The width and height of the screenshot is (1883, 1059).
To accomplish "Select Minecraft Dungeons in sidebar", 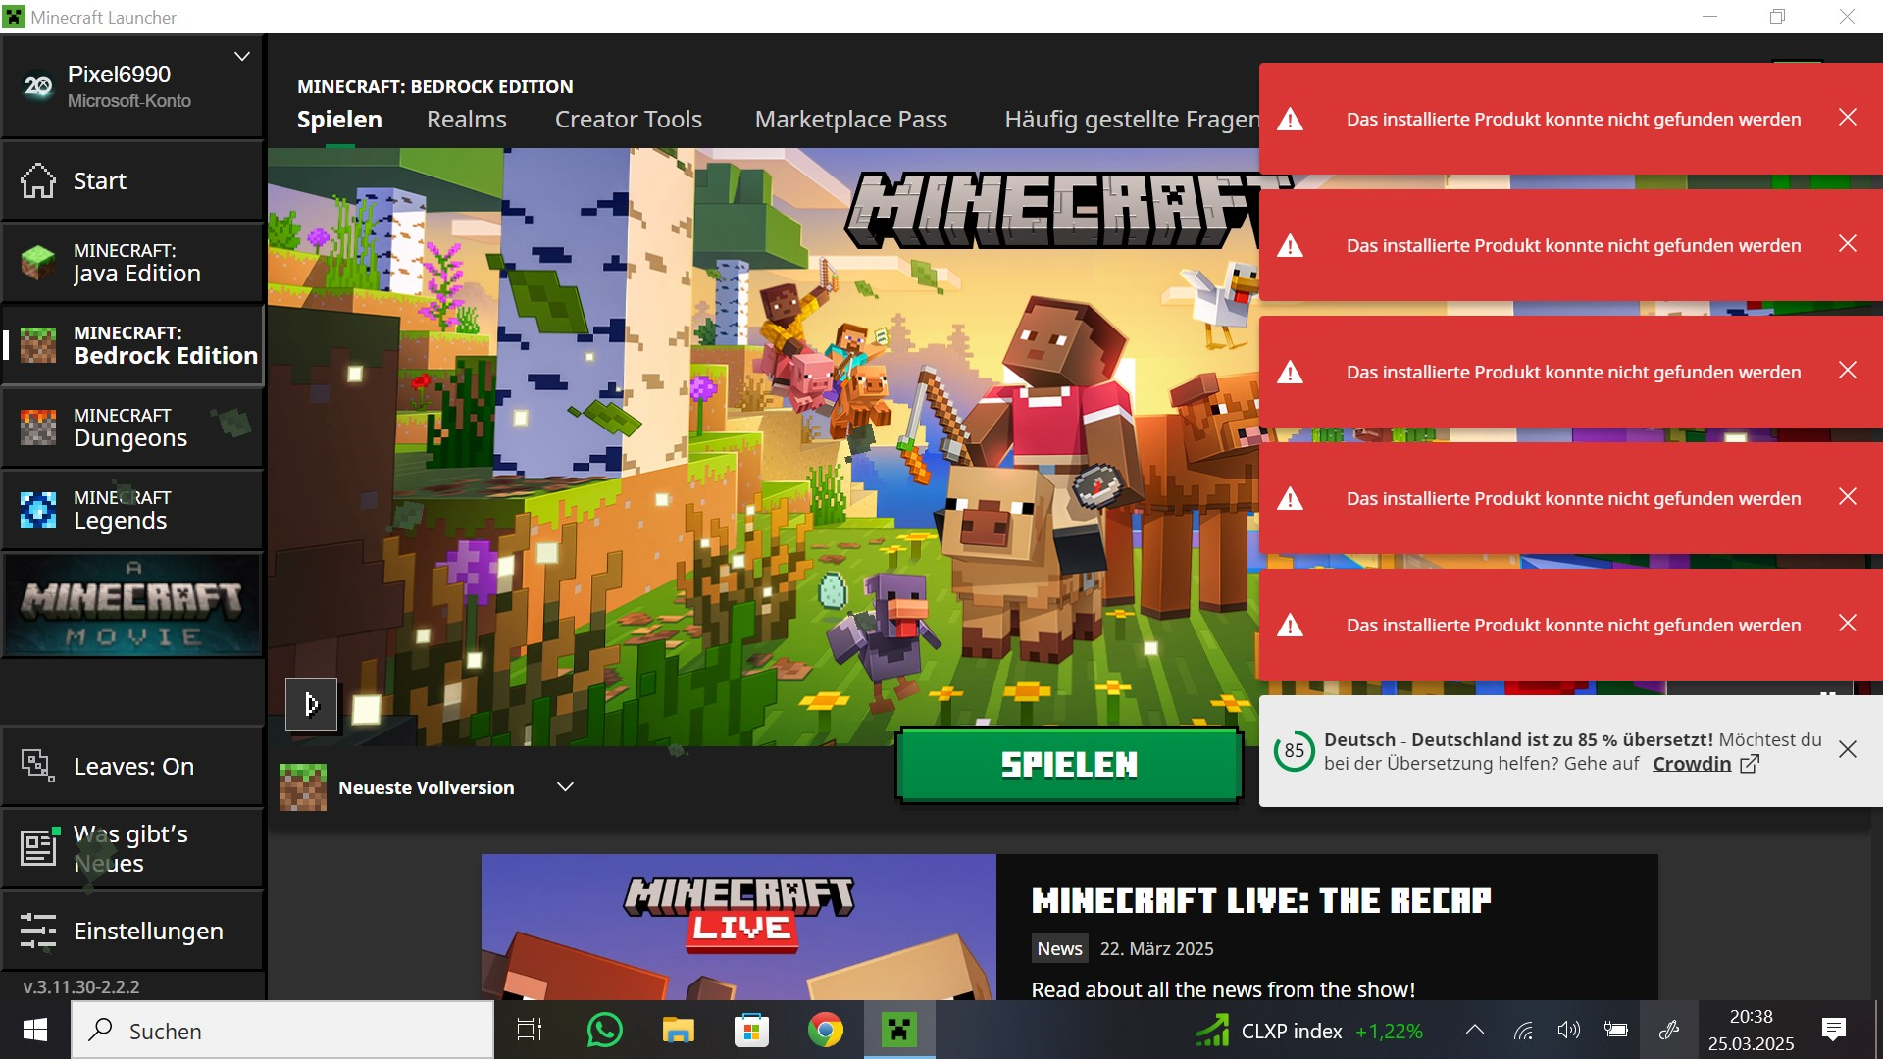I will pyautogui.click(x=132, y=427).
